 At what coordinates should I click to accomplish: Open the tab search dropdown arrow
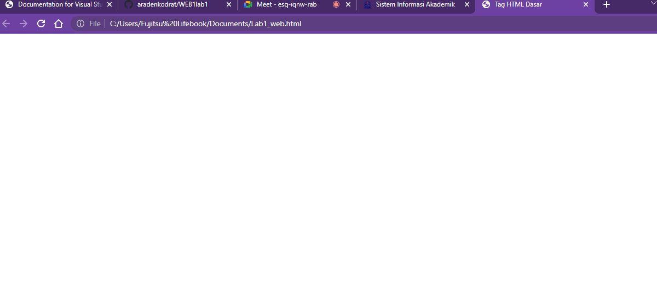point(653,3)
